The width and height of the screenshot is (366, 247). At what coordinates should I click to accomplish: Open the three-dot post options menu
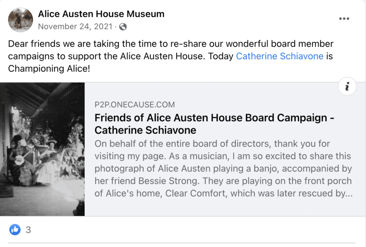coord(344,19)
